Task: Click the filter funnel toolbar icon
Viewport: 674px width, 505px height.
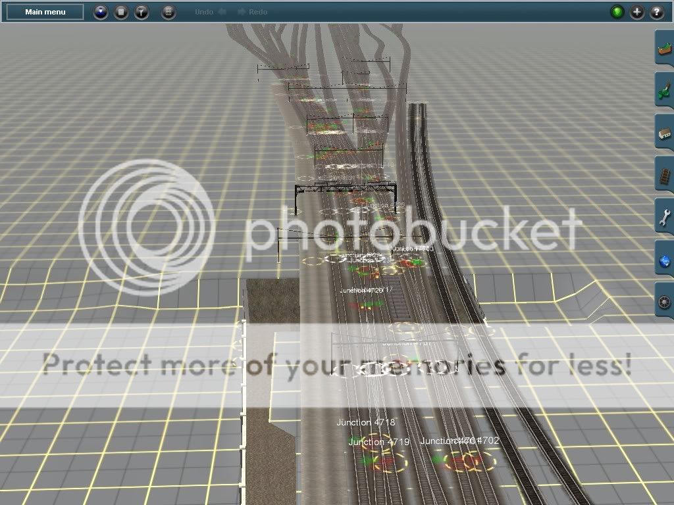Action: 142,12
